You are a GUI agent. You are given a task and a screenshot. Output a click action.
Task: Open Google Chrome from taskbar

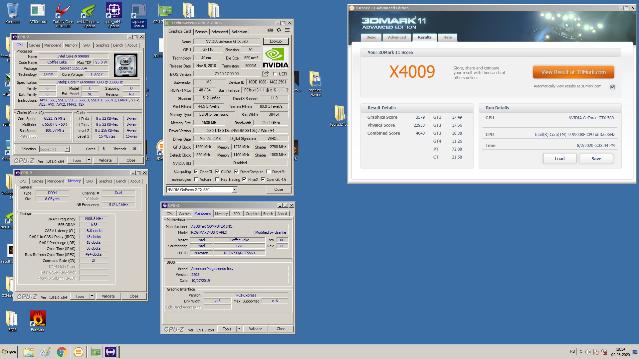(62, 352)
